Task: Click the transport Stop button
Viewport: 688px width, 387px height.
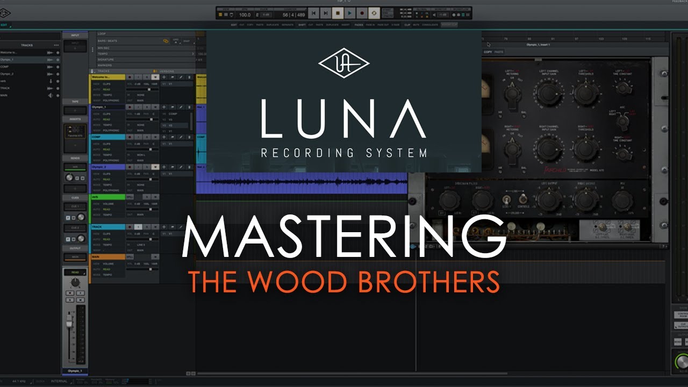Action: 338,13
